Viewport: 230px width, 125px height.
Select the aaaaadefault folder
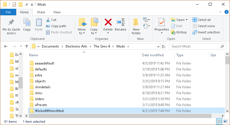pos(126,63)
